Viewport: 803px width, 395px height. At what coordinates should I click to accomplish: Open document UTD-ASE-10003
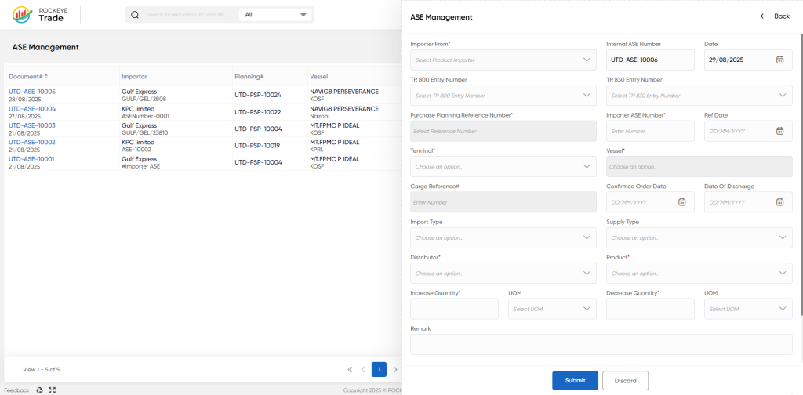pos(32,125)
